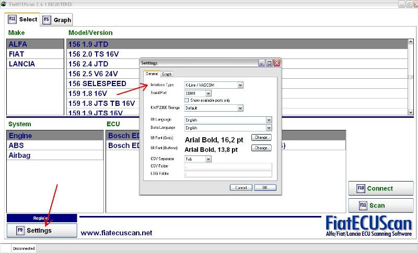Maximize the Settings dialog
The image size is (418, 253).
pos(269,63)
